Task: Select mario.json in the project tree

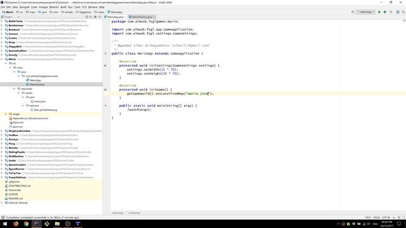Action: pyautogui.click(x=39, y=101)
